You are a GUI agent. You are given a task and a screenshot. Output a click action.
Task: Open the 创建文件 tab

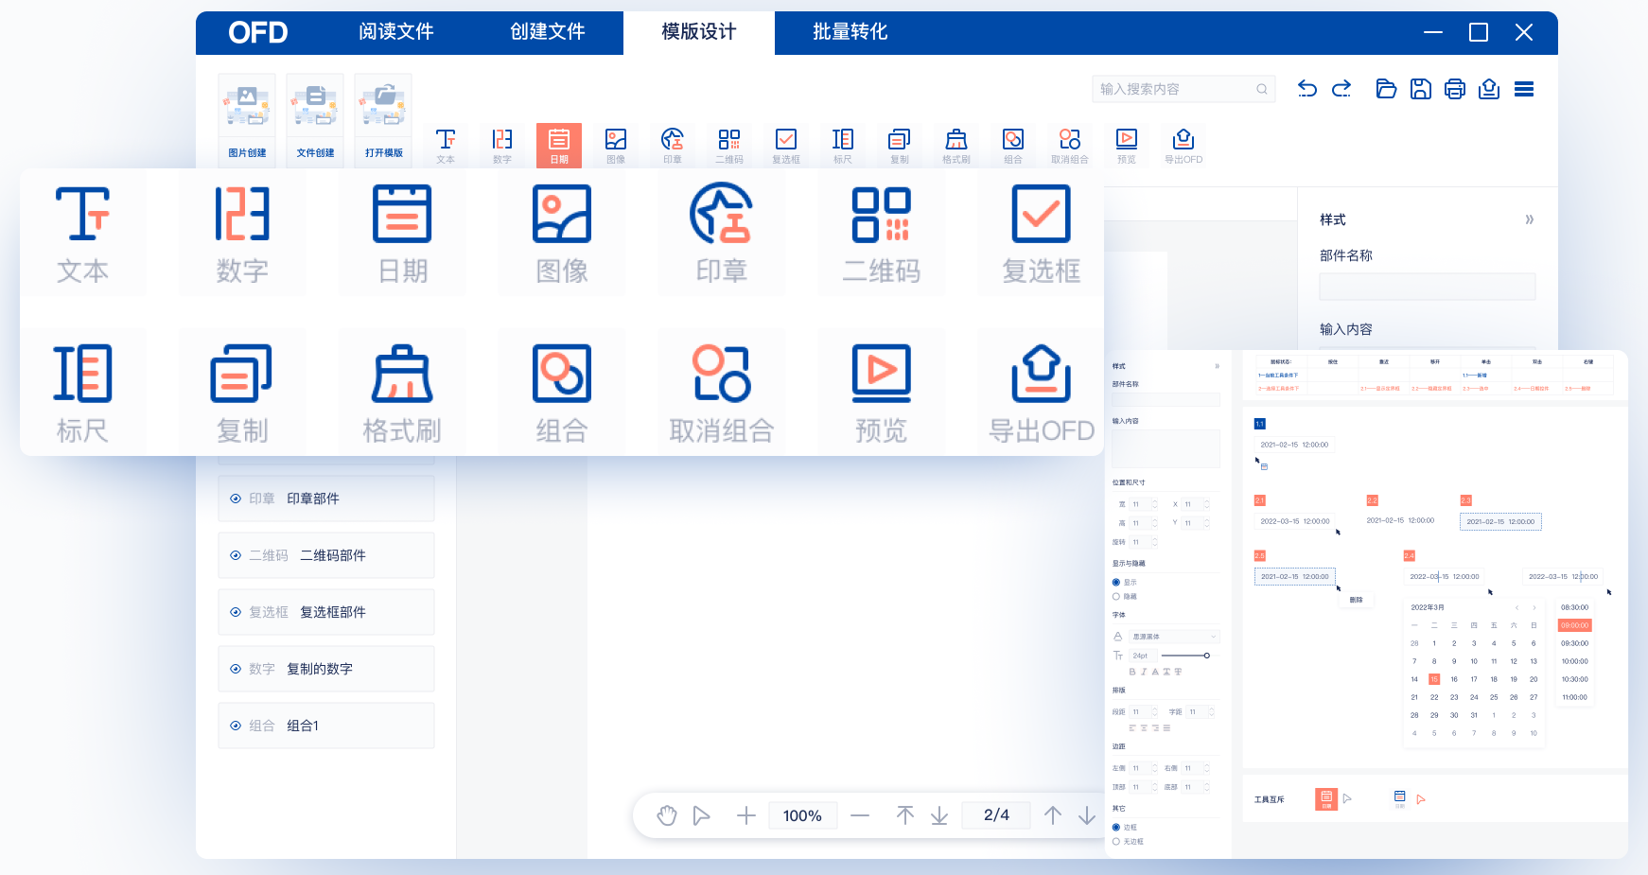coord(548,32)
